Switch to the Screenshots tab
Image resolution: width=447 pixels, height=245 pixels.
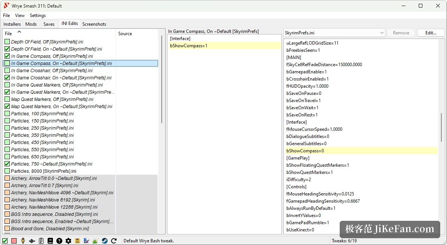pos(94,24)
